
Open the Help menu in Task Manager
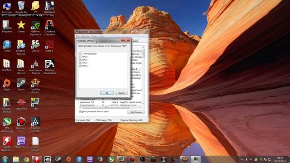tap(101, 36)
